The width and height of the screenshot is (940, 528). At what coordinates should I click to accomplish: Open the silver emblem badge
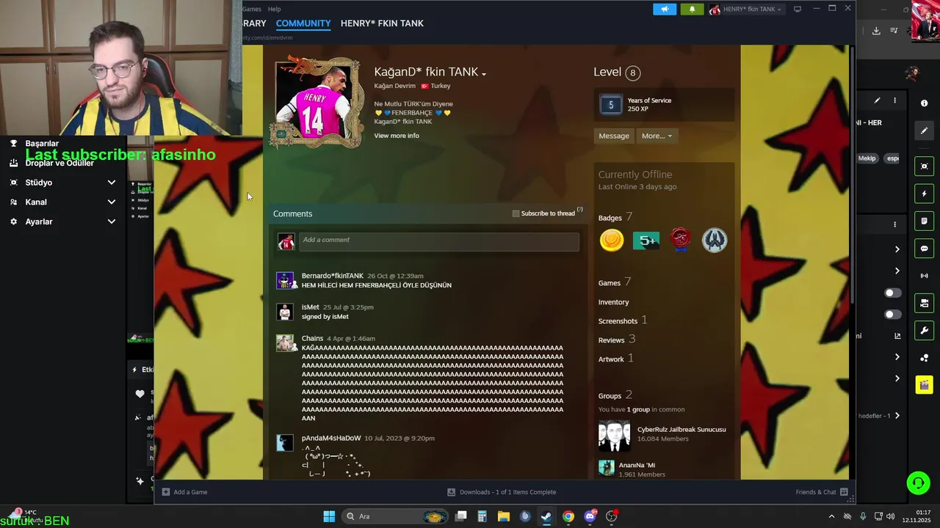pyautogui.click(x=715, y=240)
